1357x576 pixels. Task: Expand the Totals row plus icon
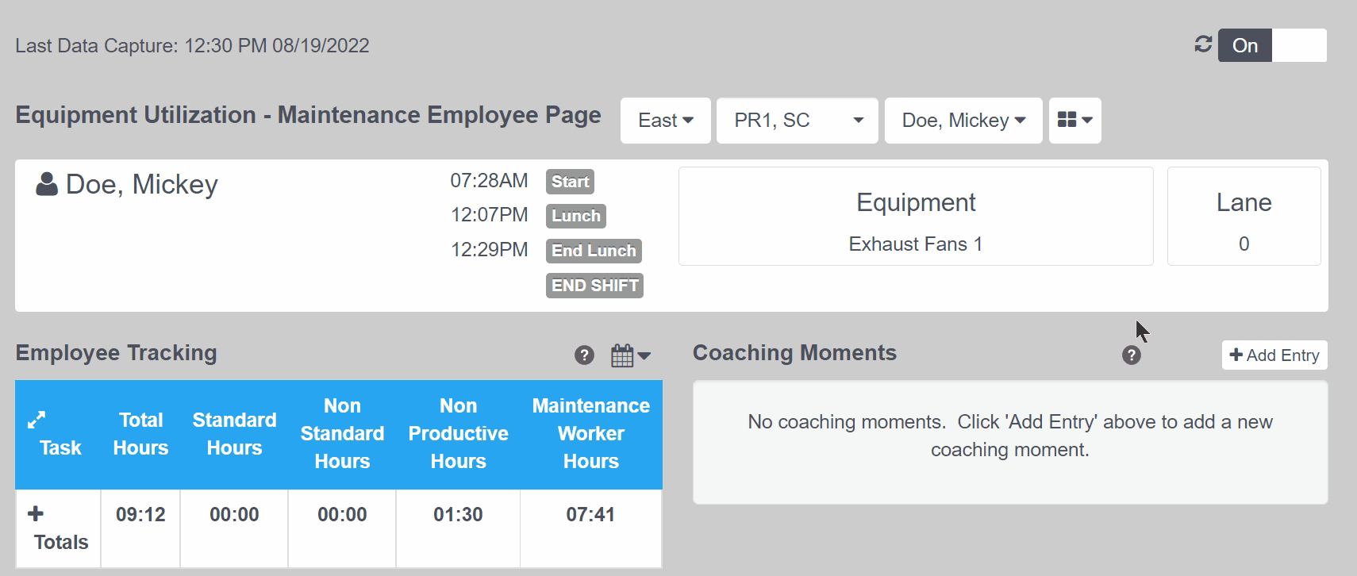[x=36, y=514]
